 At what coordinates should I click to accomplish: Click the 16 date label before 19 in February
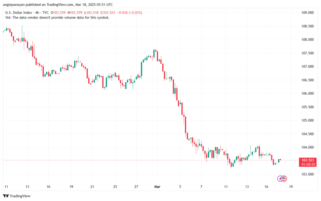48,187
